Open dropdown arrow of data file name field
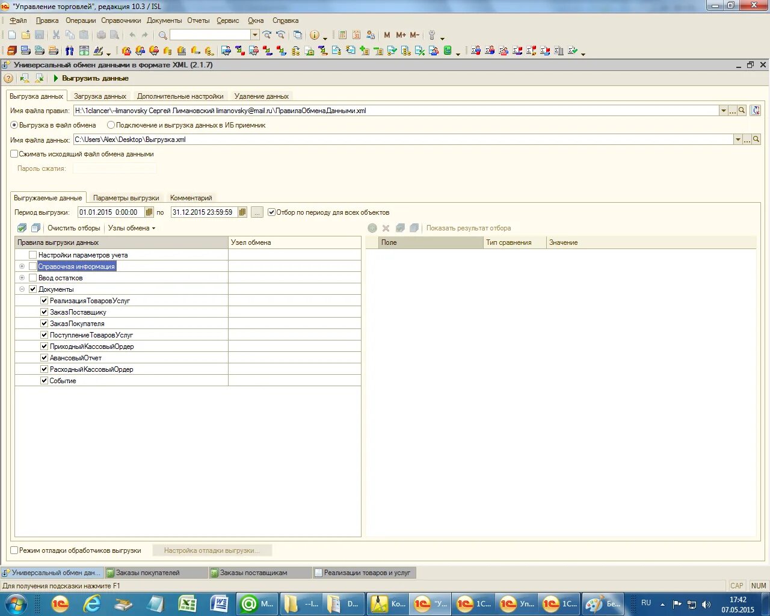The width and height of the screenshot is (770, 616). pyautogui.click(x=738, y=140)
